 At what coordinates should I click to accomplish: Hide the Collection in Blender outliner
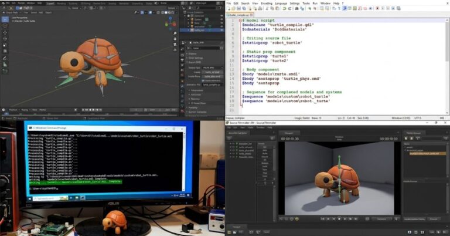[221, 16]
